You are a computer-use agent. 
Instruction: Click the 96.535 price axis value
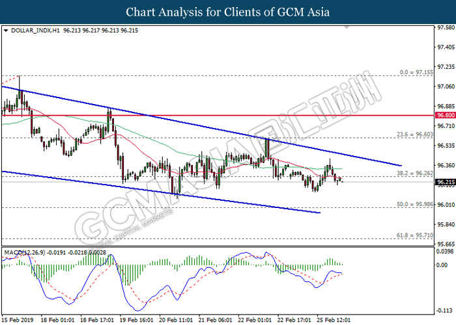coord(446,146)
